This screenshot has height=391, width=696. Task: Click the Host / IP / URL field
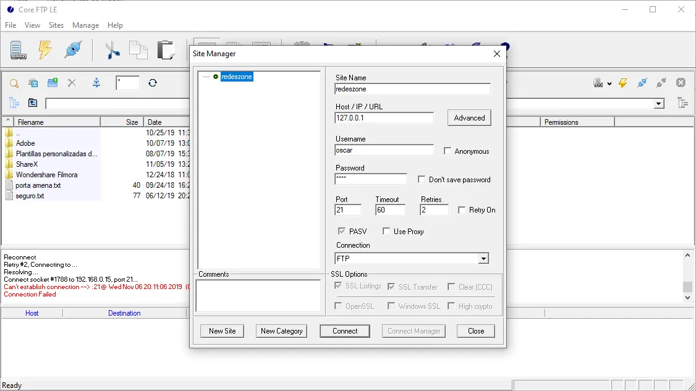384,118
